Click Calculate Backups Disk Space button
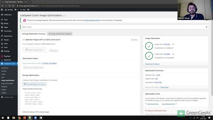The height and width of the screenshot is (120, 213). point(34,84)
